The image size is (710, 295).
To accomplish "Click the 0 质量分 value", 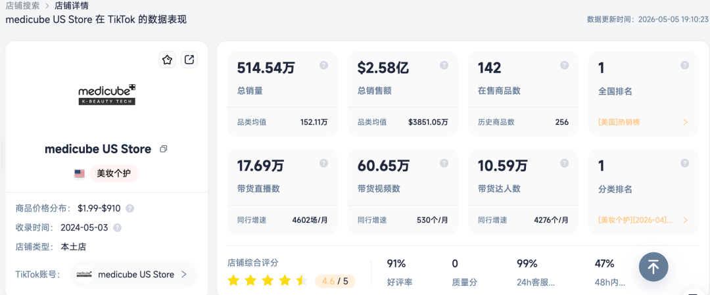I will coord(455,263).
